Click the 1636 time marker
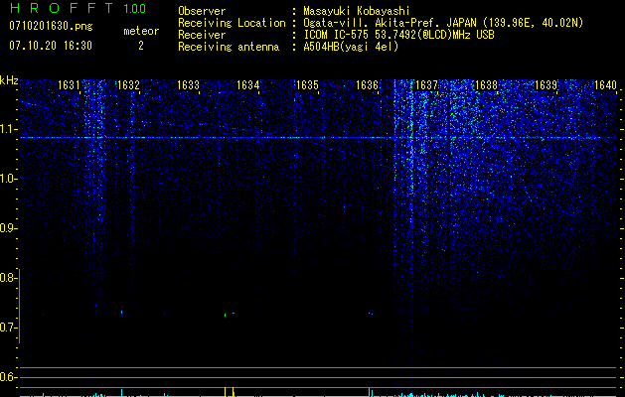The height and width of the screenshot is (397, 625). (367, 85)
